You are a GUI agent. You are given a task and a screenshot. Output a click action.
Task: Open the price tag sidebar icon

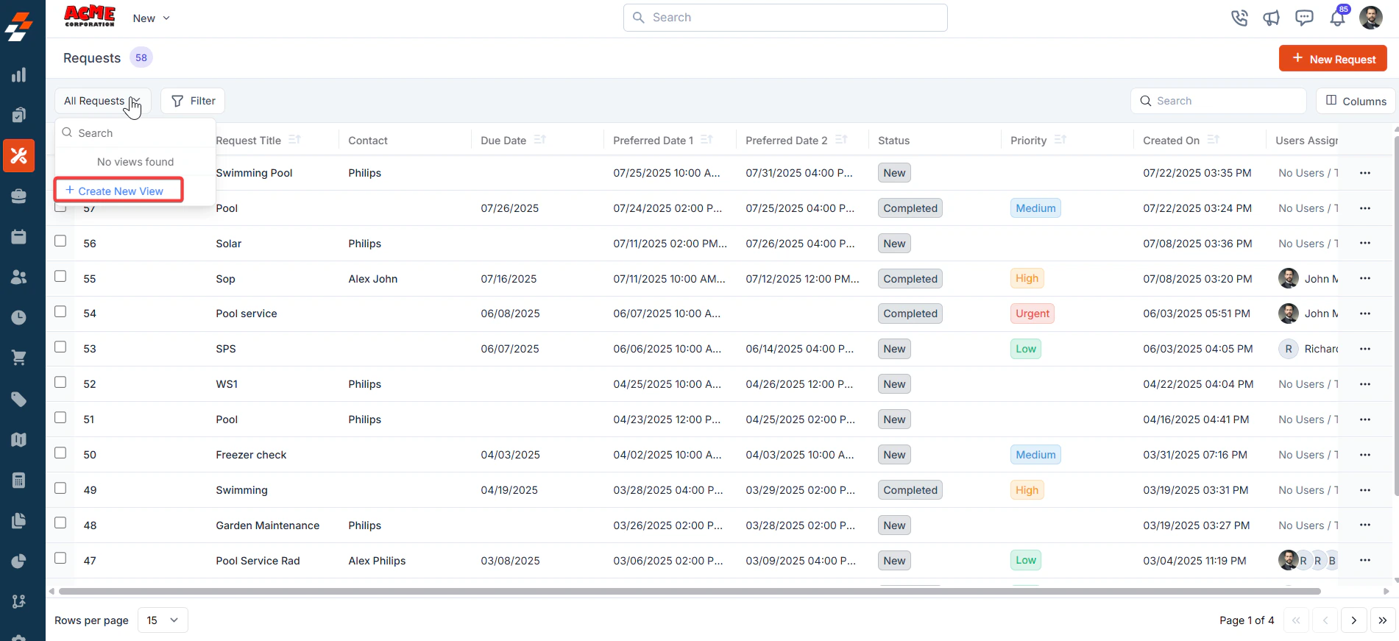19,399
